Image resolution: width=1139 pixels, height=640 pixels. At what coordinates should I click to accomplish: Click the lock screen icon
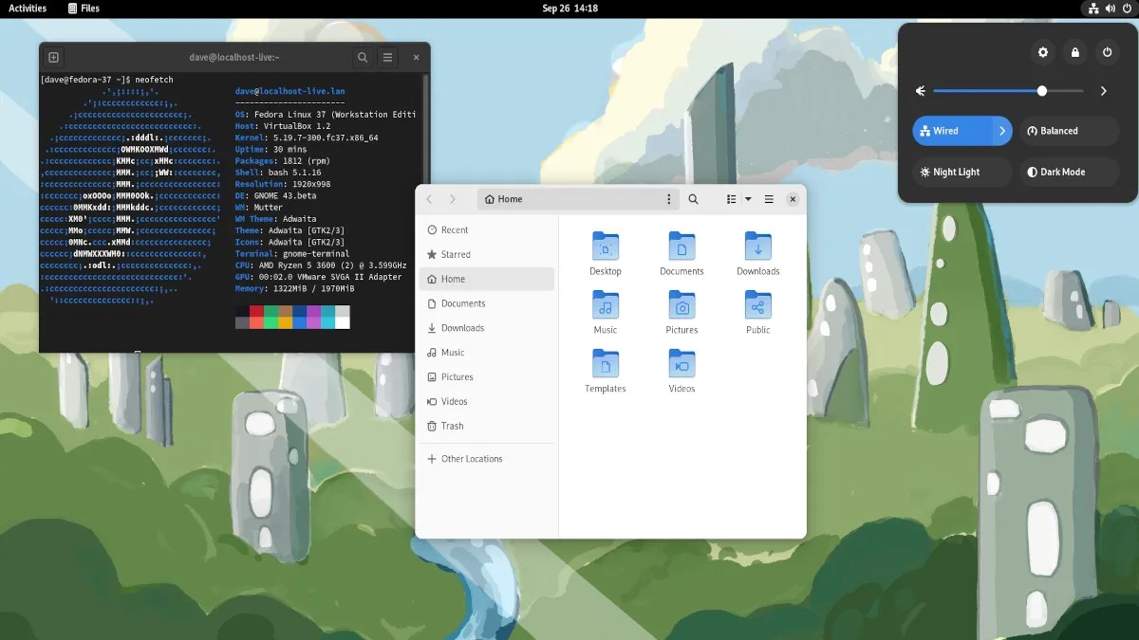pos(1075,52)
